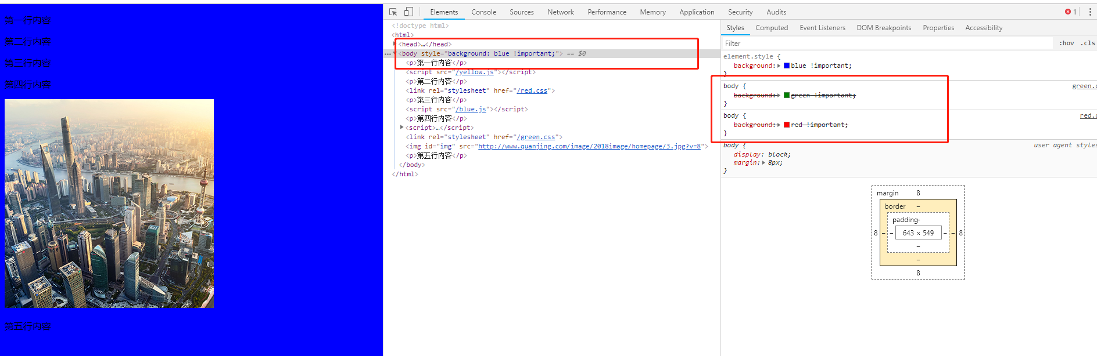Expand the collapsed script element
This screenshot has width=1097, height=356.
click(401, 128)
